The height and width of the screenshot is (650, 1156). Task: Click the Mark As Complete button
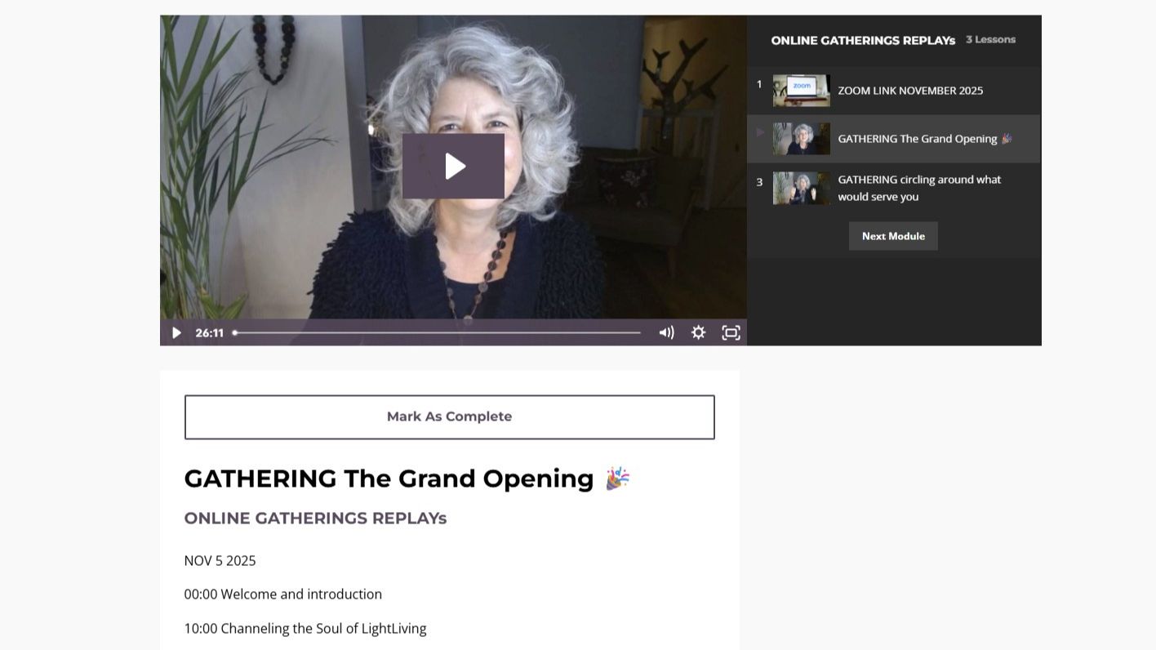450,417
